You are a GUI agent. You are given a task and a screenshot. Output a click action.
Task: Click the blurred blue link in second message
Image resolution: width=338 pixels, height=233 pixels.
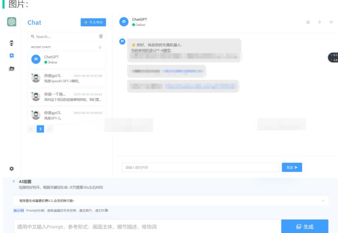point(183,71)
